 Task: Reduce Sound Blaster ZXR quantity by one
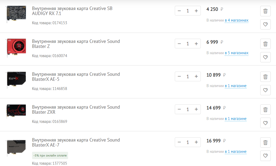pyautogui.click(x=179, y=109)
